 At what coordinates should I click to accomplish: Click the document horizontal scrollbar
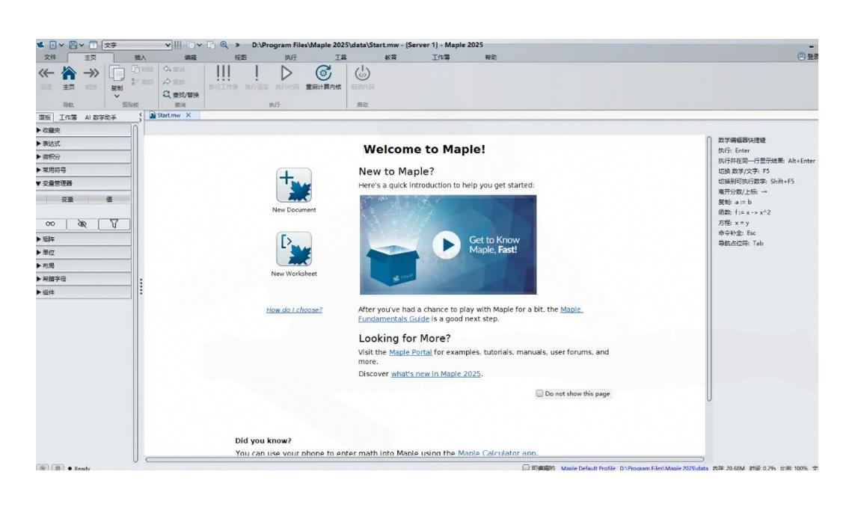(x=425, y=460)
